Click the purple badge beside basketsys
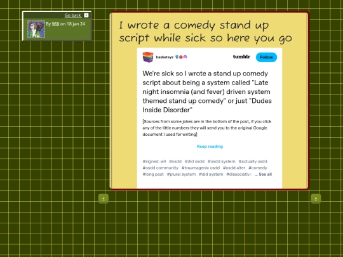The image size is (343, 257). coord(185,57)
